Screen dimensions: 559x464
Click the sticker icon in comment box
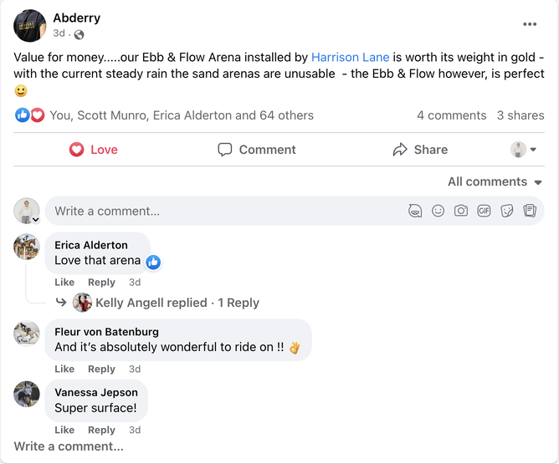point(506,212)
